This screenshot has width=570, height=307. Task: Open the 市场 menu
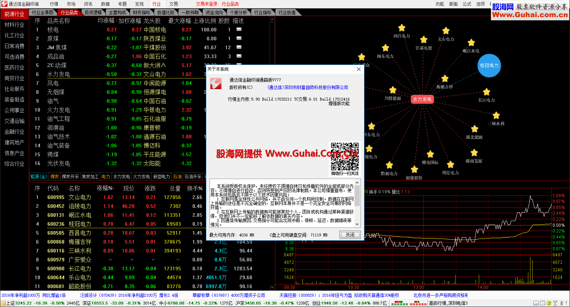point(71,4)
